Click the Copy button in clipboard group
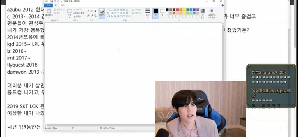This screenshot has width=298, height=137. 57,13
